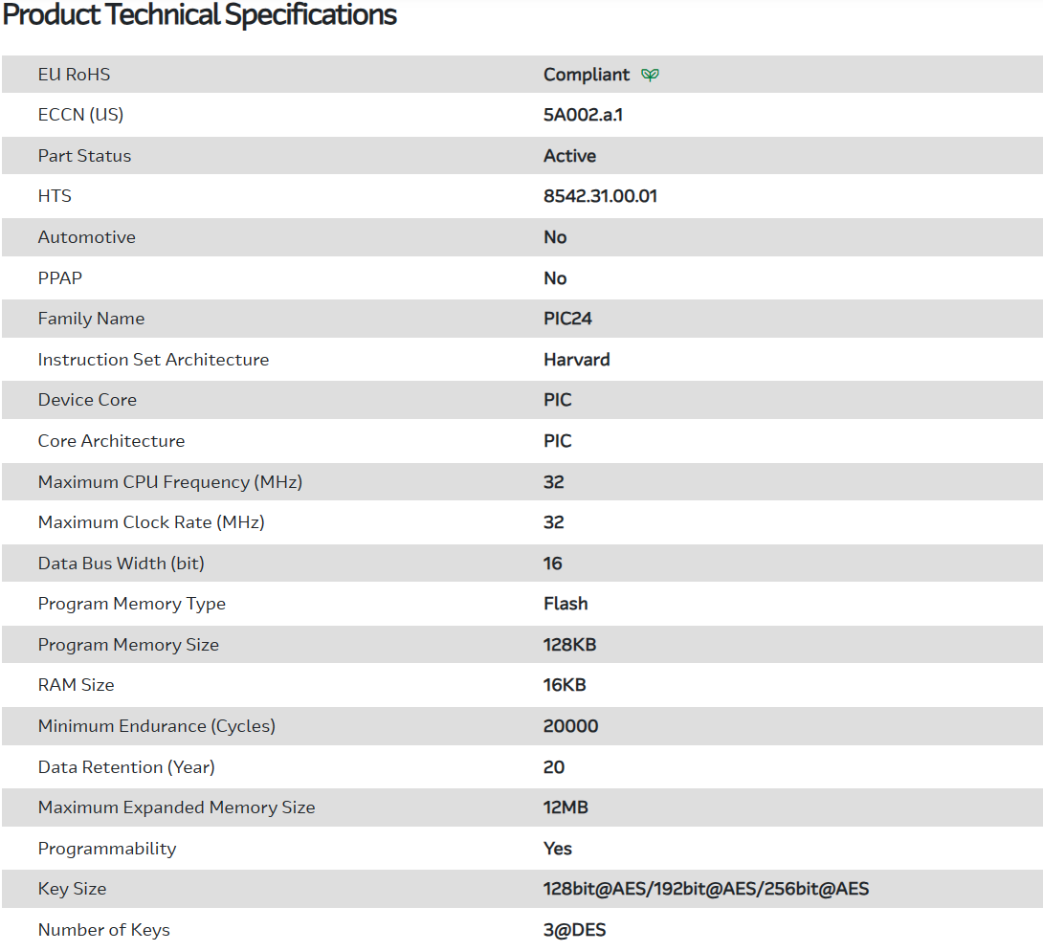This screenshot has width=1043, height=951.
Task: Click the Minimum Endurance value 20000
Action: (570, 726)
